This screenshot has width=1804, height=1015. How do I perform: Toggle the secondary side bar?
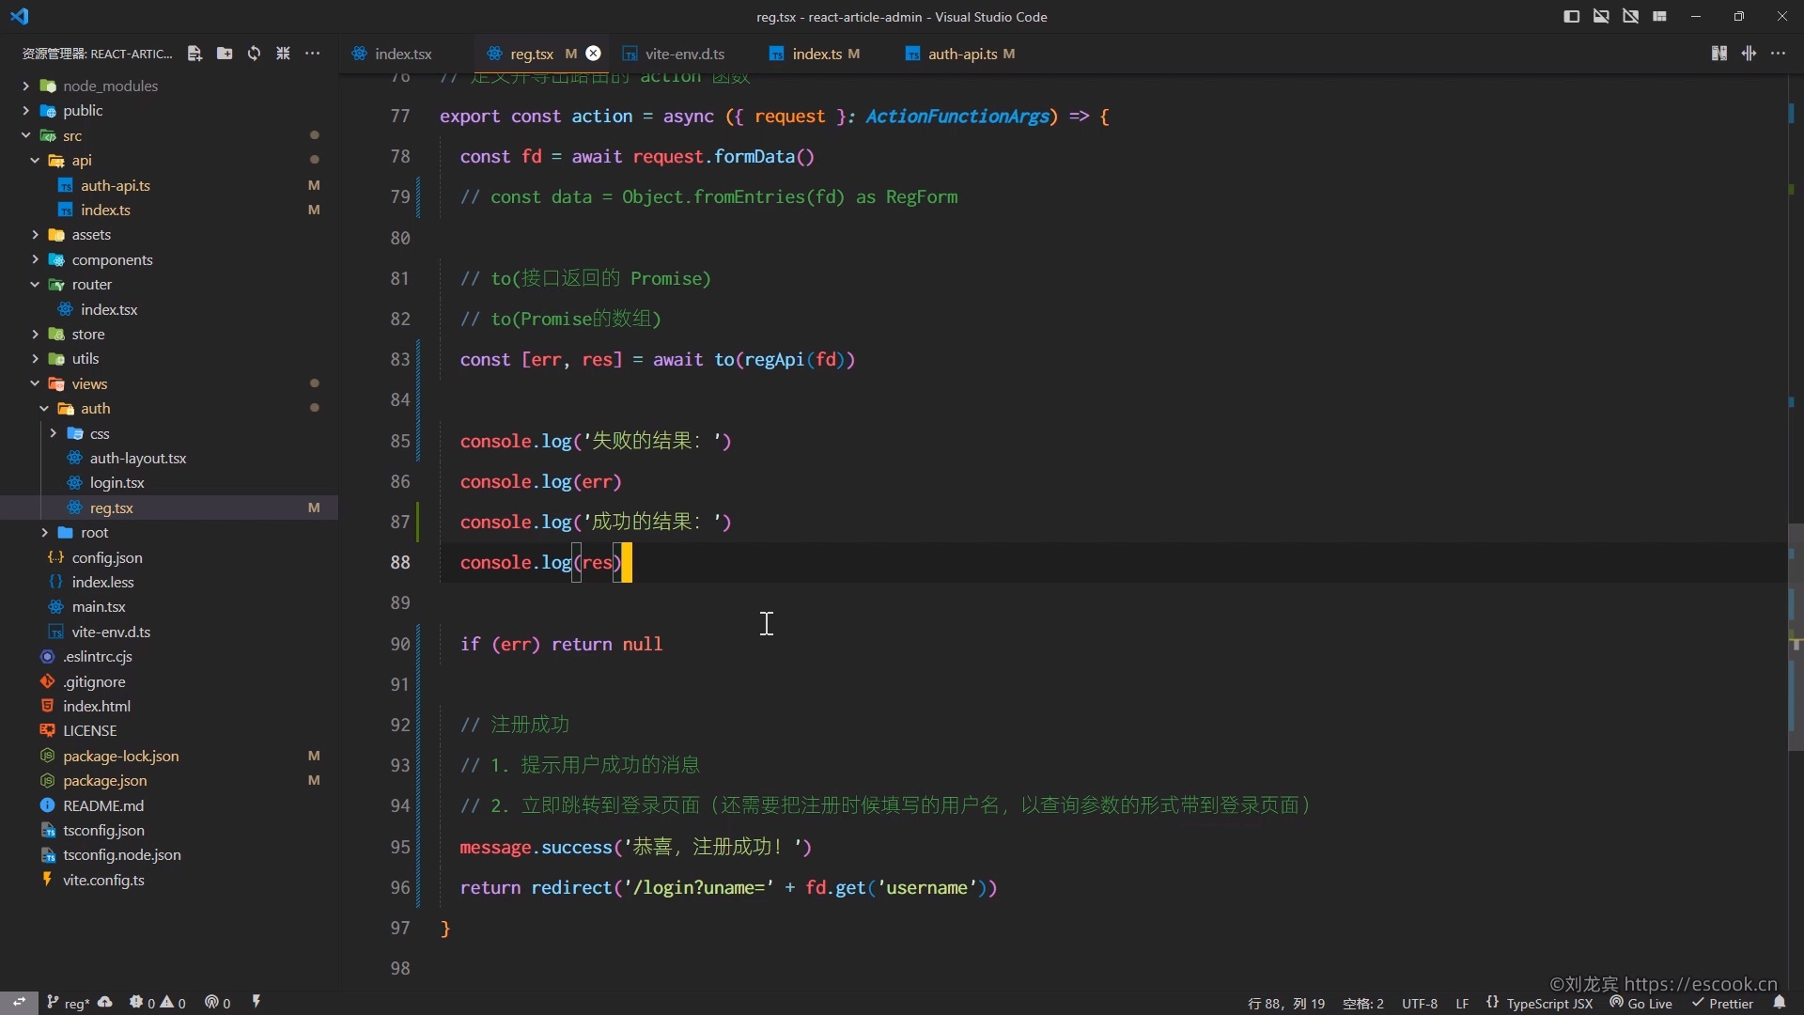pyautogui.click(x=1630, y=16)
